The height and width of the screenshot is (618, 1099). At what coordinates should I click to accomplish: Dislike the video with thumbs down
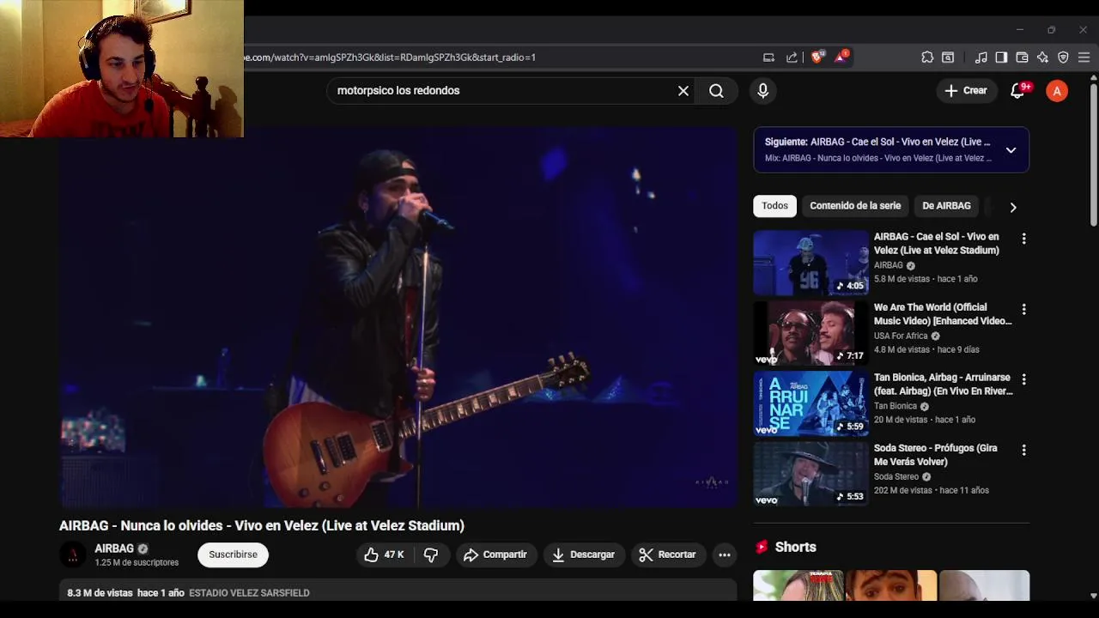click(431, 555)
